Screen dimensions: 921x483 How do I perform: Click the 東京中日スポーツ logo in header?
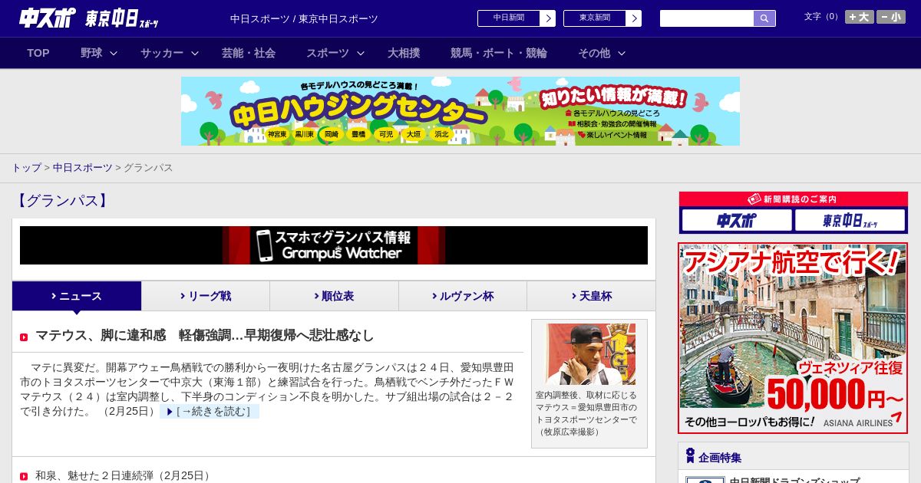[x=122, y=18]
